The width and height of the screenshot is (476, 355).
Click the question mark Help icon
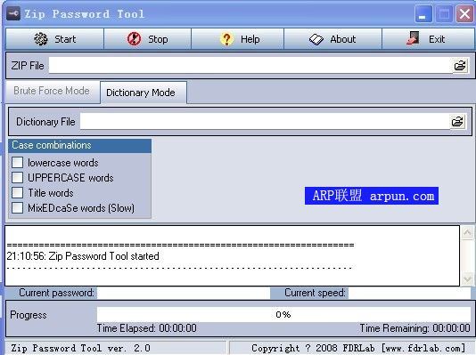coord(226,39)
